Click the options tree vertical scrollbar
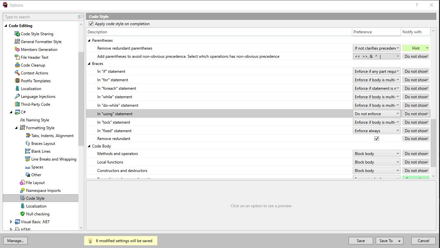 81,99
